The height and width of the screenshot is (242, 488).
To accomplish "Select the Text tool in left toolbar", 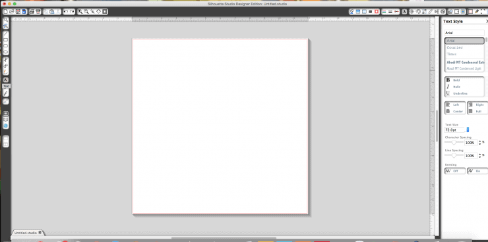I will [5, 80].
